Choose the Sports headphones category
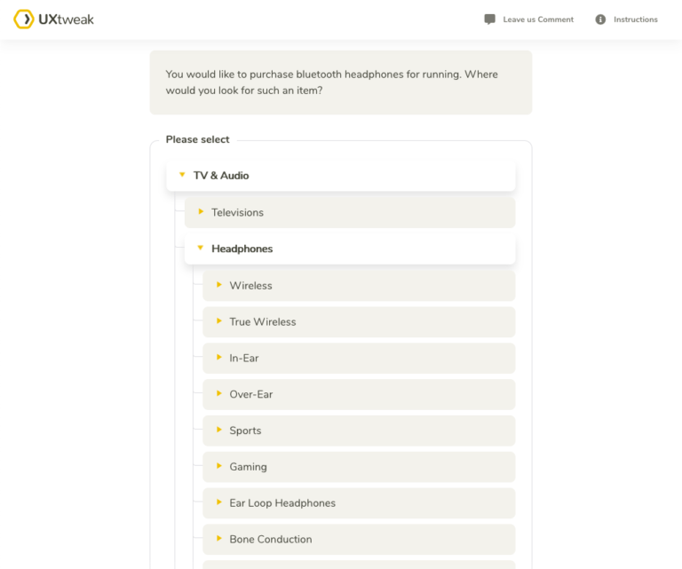The height and width of the screenshot is (569, 682). (x=358, y=431)
